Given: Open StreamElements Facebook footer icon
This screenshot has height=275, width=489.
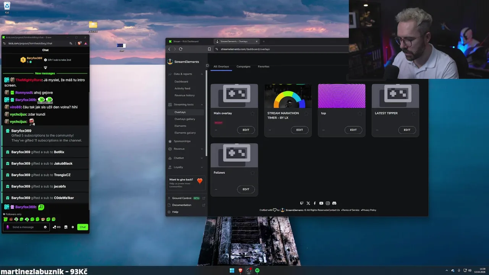Looking at the screenshot, I should pyautogui.click(x=315, y=203).
